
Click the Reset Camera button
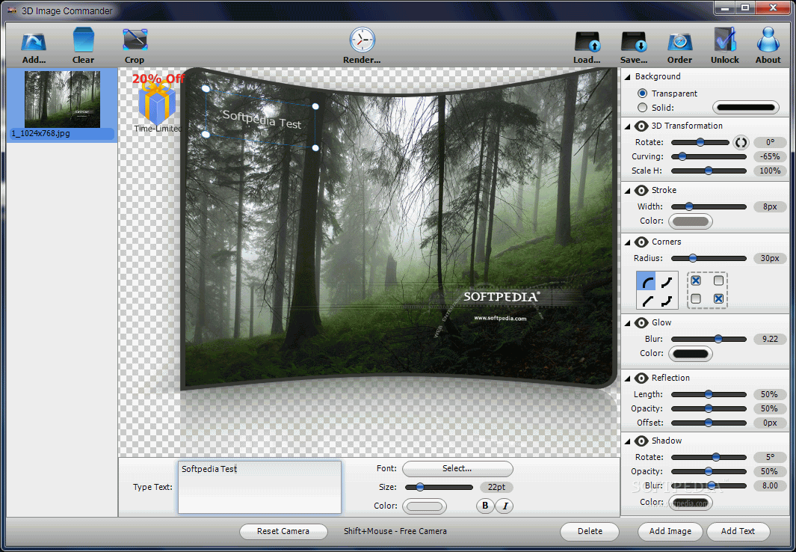(x=283, y=531)
